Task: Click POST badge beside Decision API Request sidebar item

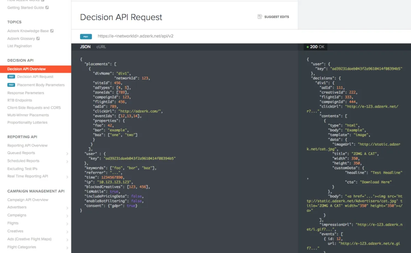Action: coord(11,77)
